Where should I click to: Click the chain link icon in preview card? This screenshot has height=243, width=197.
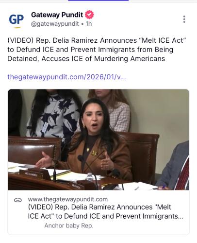click(x=18, y=200)
